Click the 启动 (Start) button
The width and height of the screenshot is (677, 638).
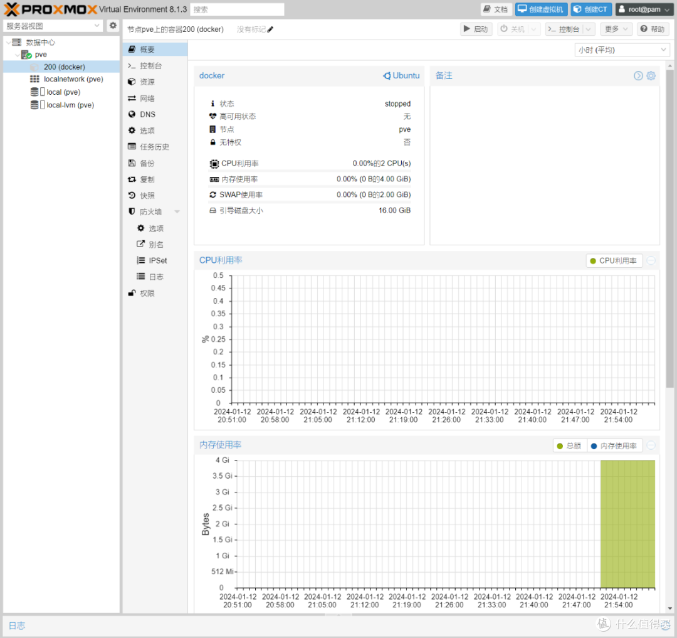click(476, 28)
